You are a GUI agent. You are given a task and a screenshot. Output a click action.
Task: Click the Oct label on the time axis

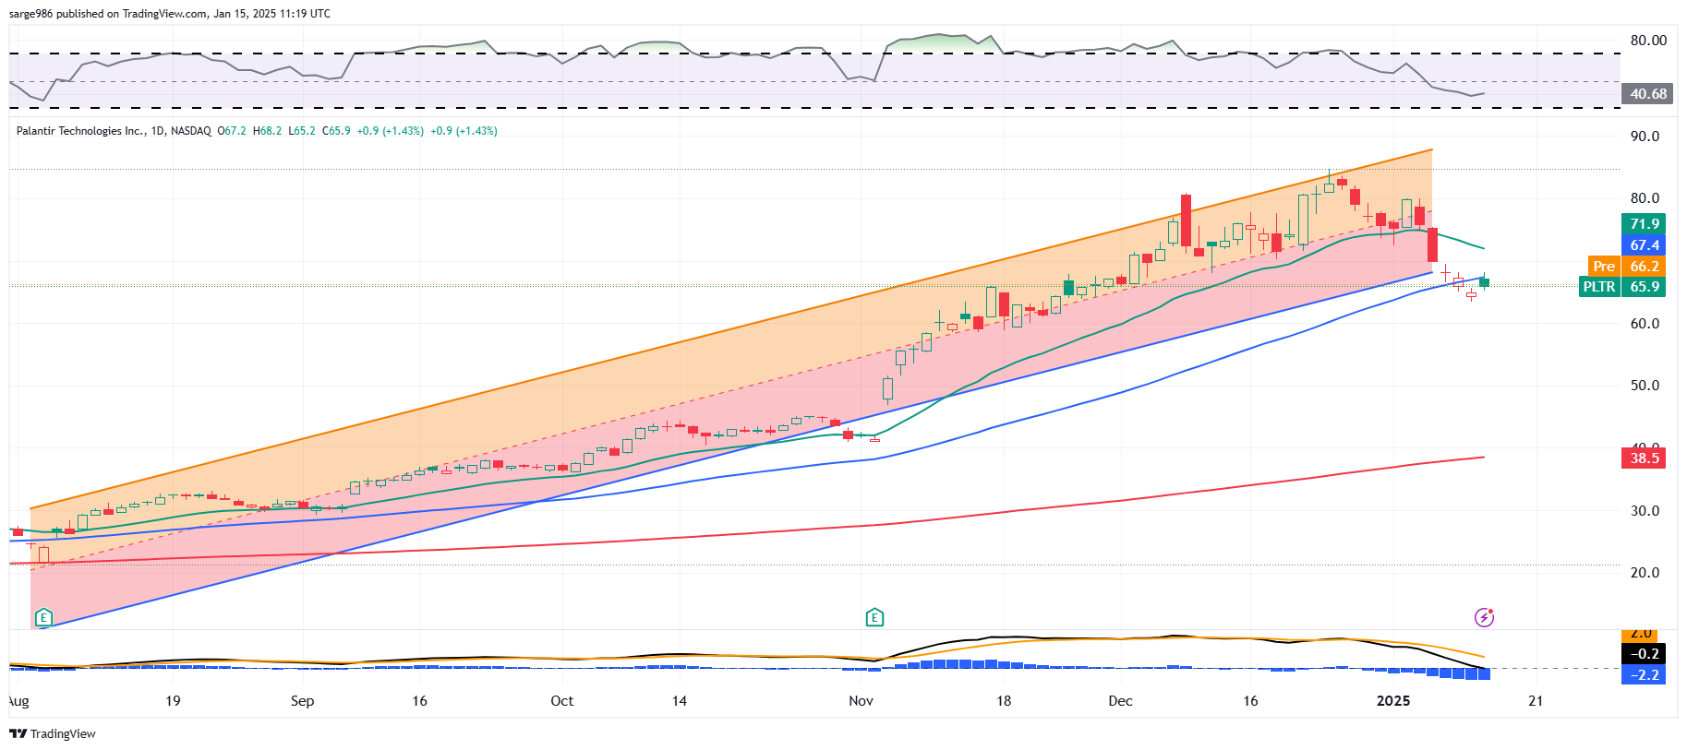click(561, 701)
